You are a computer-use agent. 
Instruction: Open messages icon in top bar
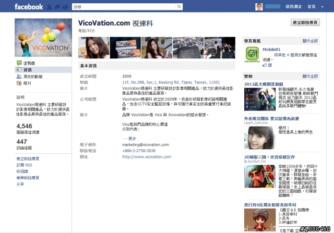point(57,7)
